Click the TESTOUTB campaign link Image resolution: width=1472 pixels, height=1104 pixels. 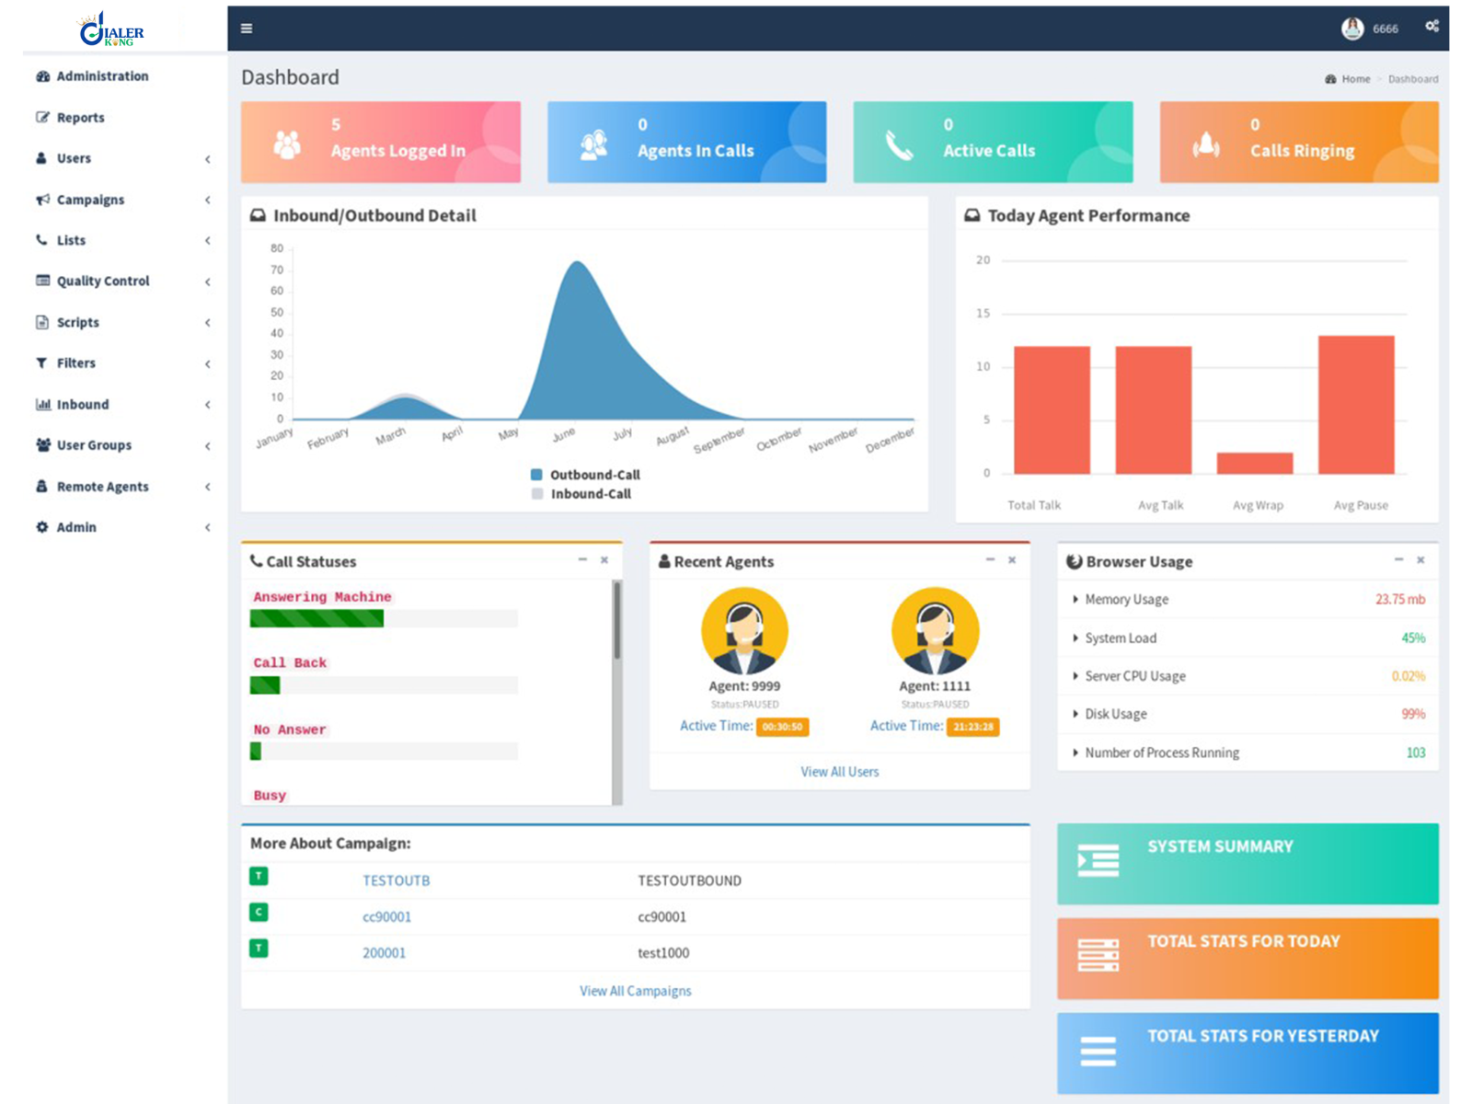tap(396, 880)
